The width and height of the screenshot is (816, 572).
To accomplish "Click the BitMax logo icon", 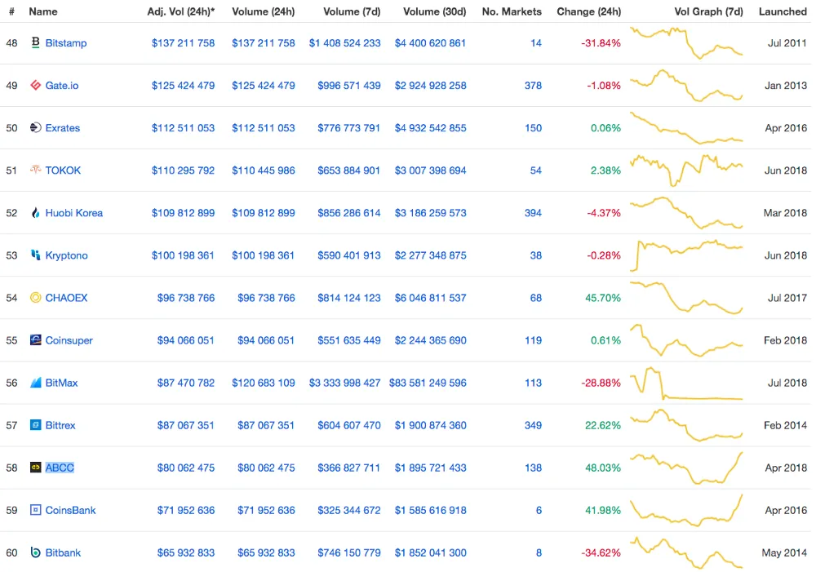I will [35, 383].
